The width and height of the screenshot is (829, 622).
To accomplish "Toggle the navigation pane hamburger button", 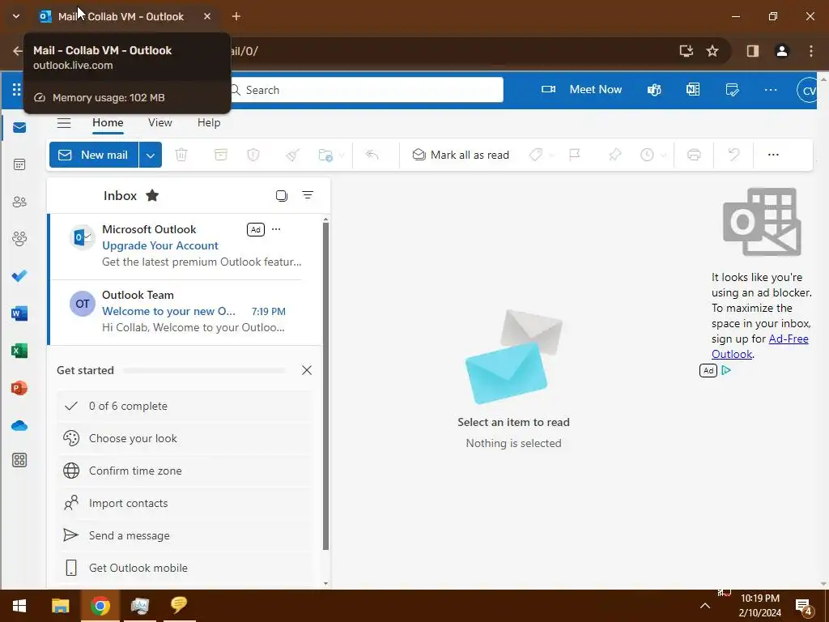I will 64,123.
